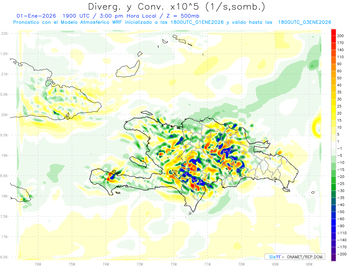This screenshot has height=268, width=347.
Task: Click the '21N' latitude label
Action: pos(4,74)
